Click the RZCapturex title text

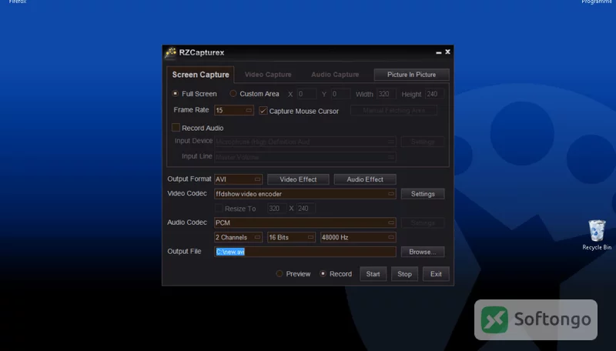tap(202, 52)
